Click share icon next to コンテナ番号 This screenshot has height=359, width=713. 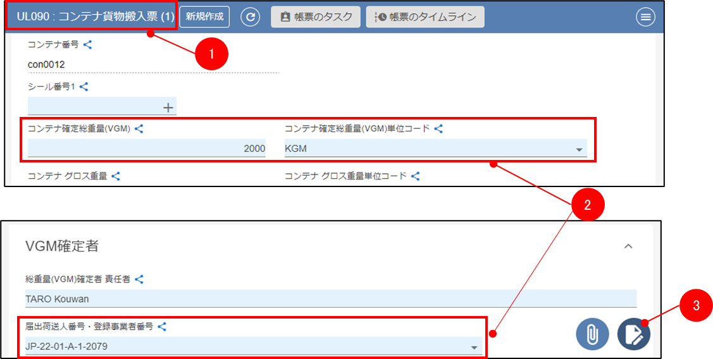88,45
